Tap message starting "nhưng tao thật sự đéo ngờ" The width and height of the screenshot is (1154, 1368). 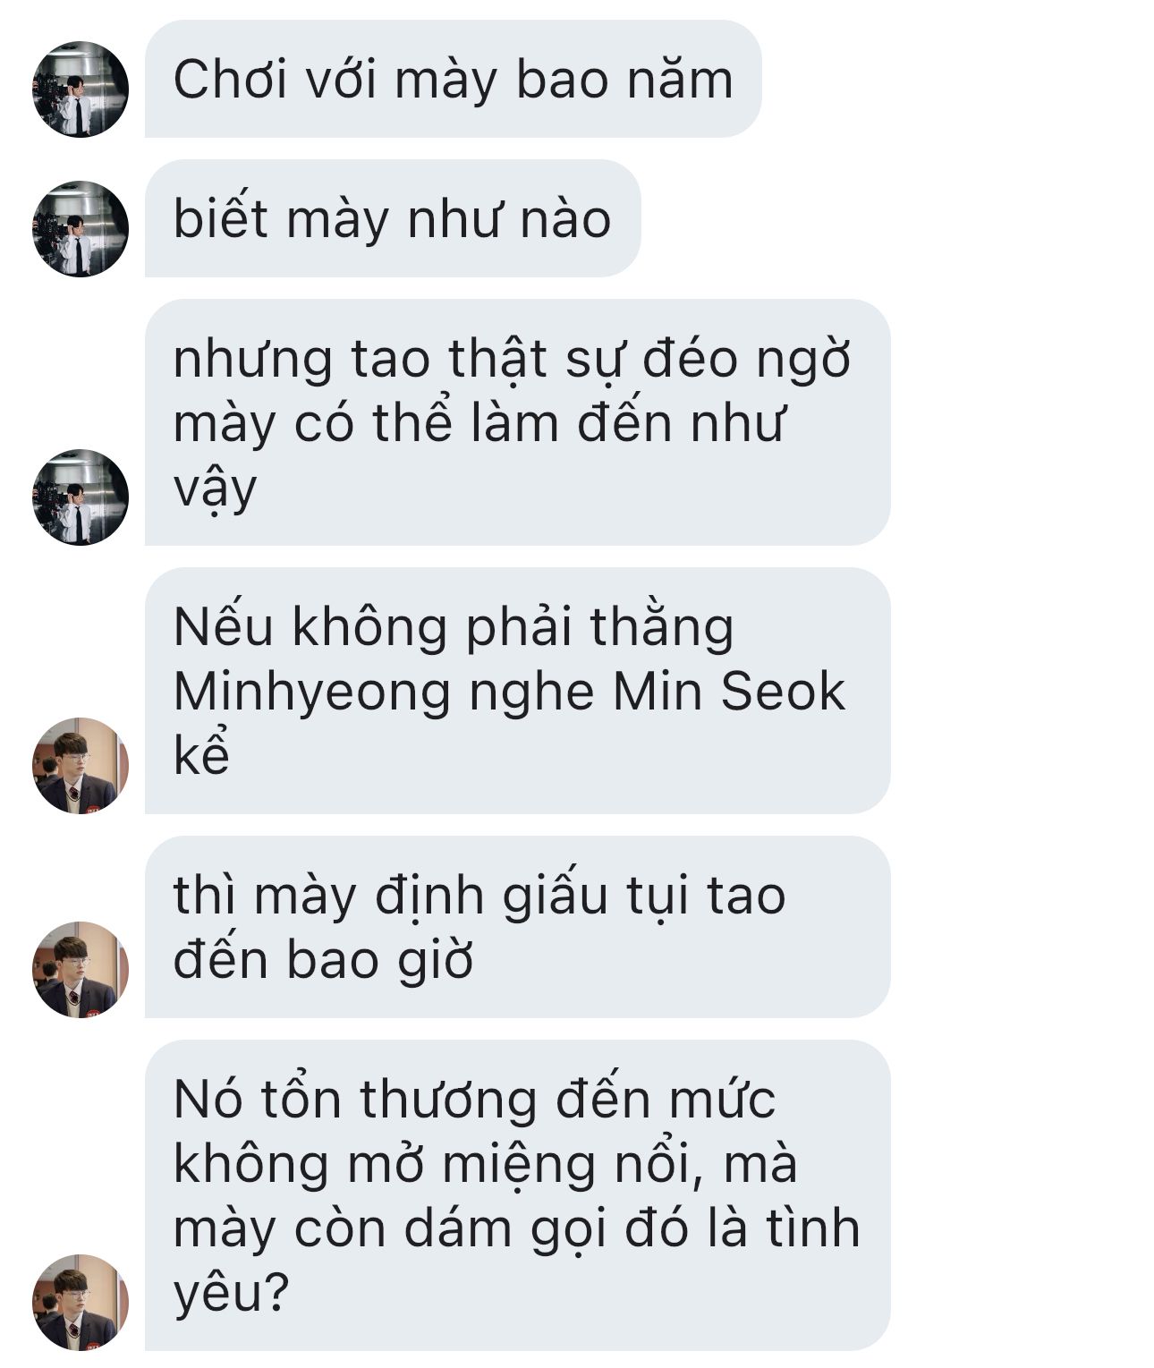click(x=517, y=422)
